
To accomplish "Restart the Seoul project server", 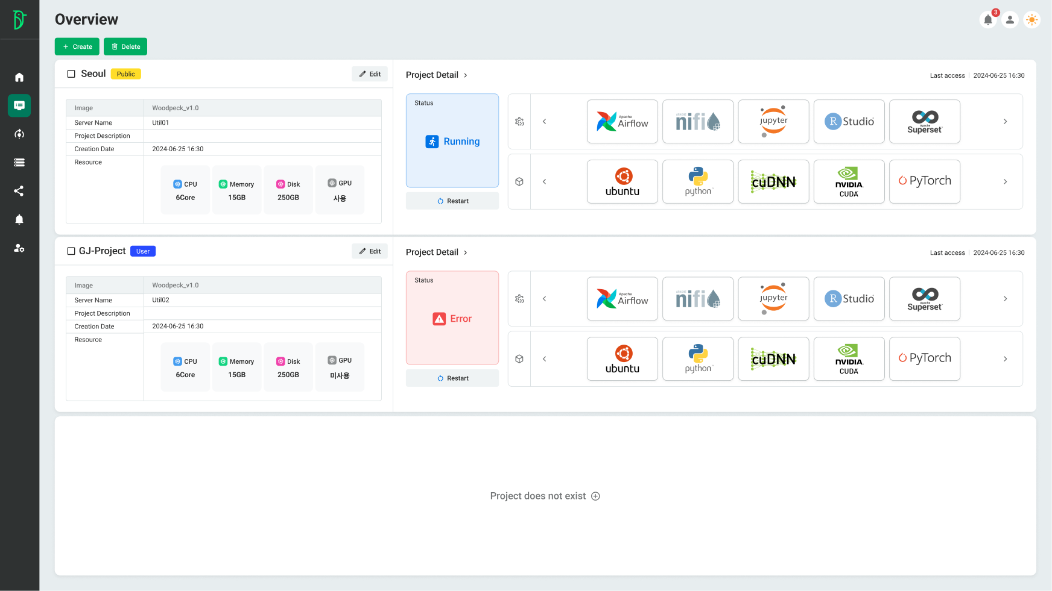I will click(452, 201).
